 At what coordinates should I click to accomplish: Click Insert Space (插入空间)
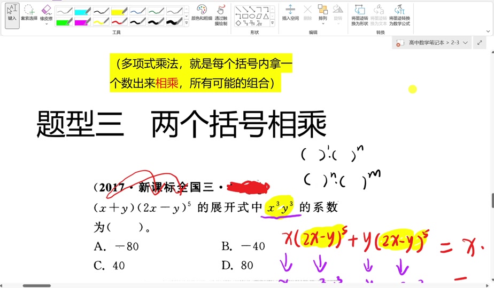click(x=290, y=13)
